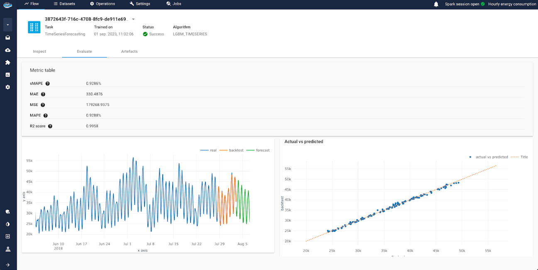
Task: Select the Datasets section
Action: 65,4
